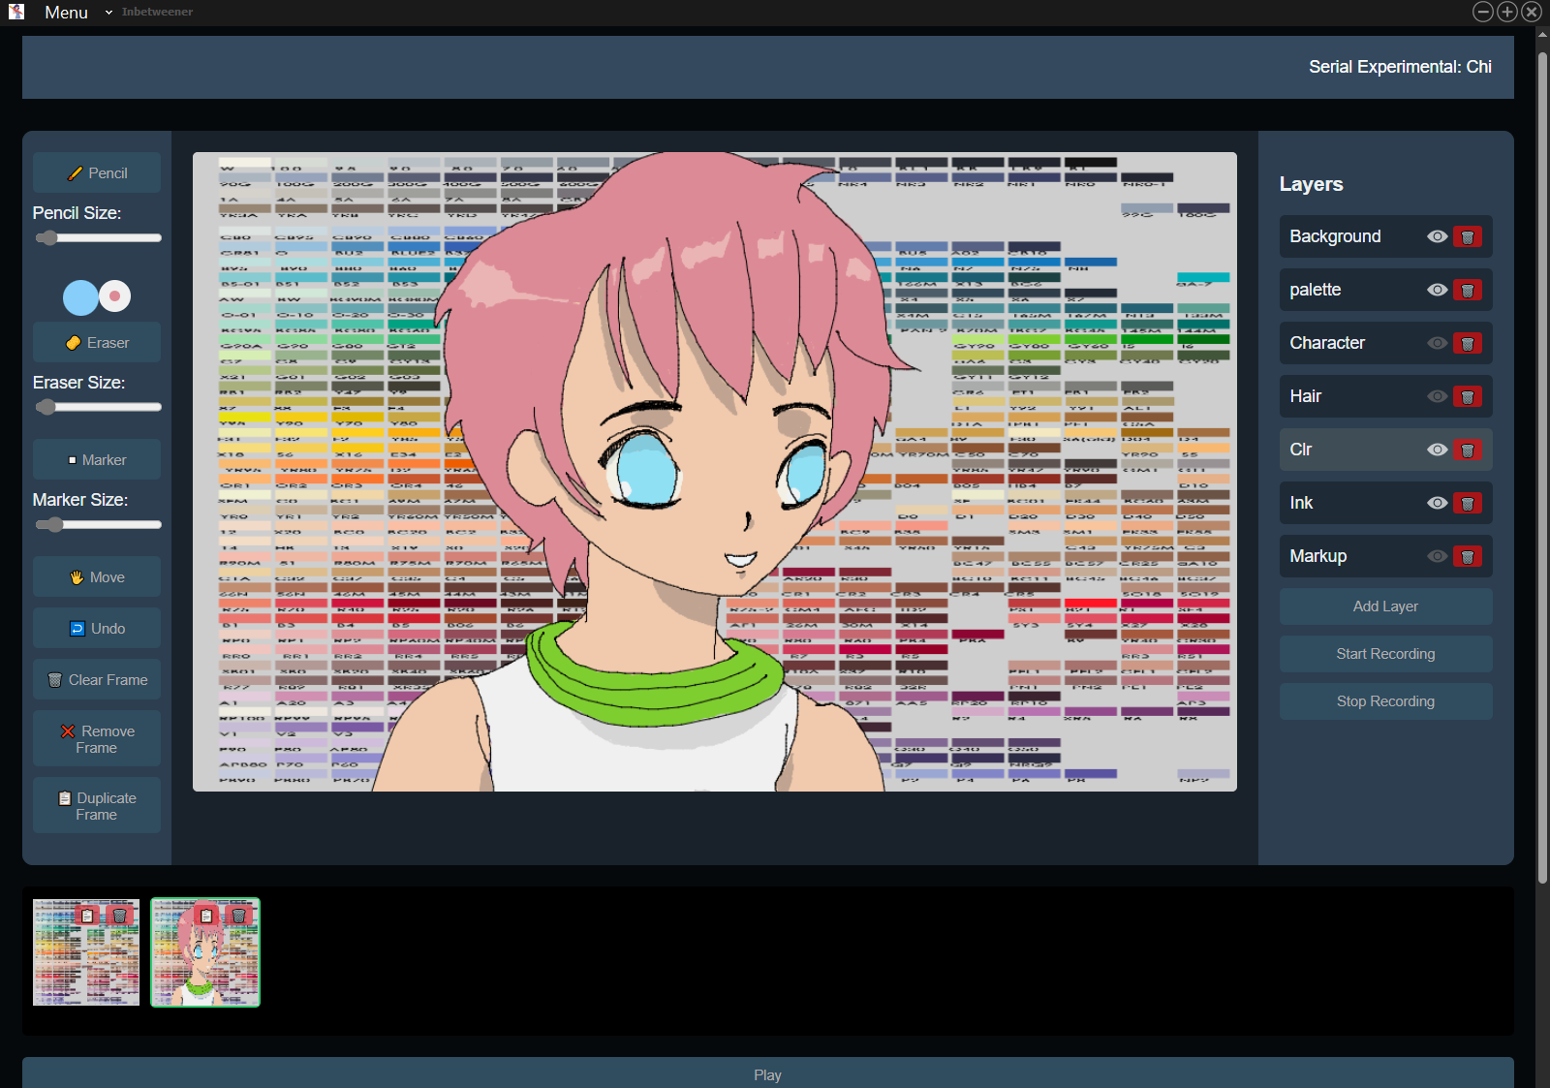
Task: Select the Ink layer row
Action: coord(1385,503)
